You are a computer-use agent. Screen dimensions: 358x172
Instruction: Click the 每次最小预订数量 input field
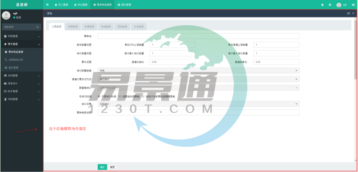point(173,53)
